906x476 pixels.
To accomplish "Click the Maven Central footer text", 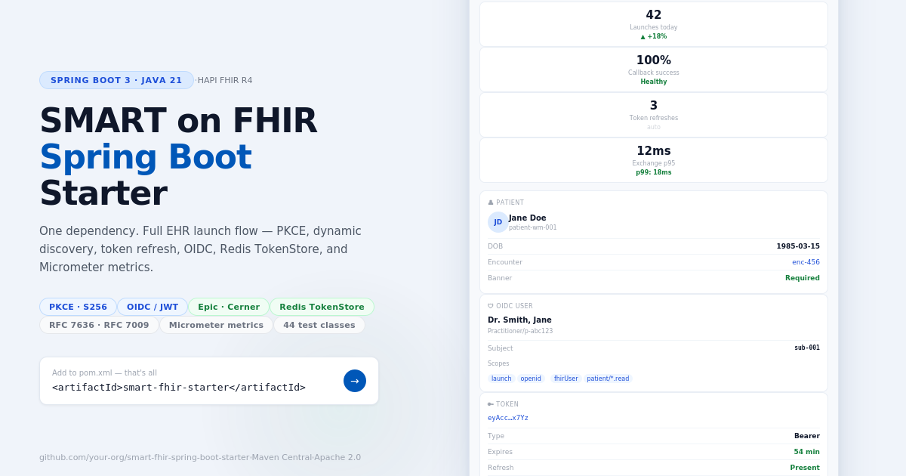I will [x=282, y=457].
